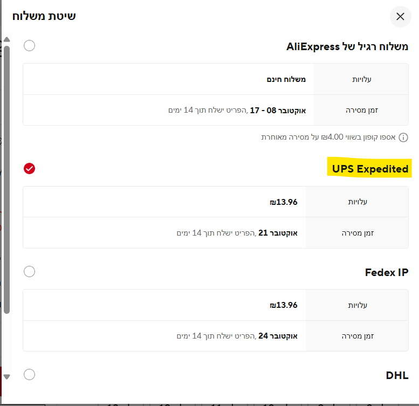419x406 pixels.
Task: Close the shipping method dialog
Action: click(400, 17)
